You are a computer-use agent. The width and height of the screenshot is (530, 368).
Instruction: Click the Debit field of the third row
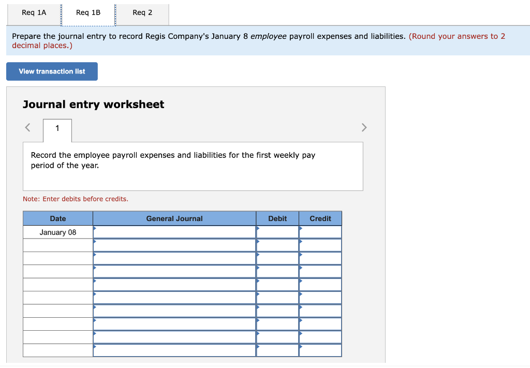tap(277, 257)
